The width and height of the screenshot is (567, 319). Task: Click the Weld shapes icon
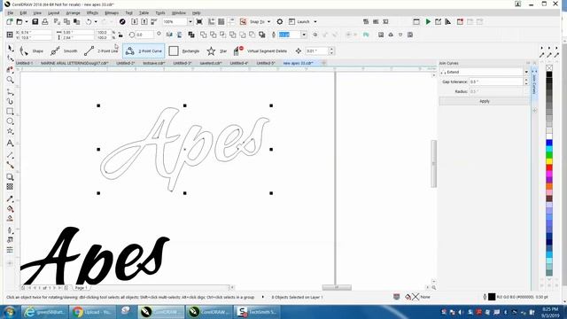point(204,35)
